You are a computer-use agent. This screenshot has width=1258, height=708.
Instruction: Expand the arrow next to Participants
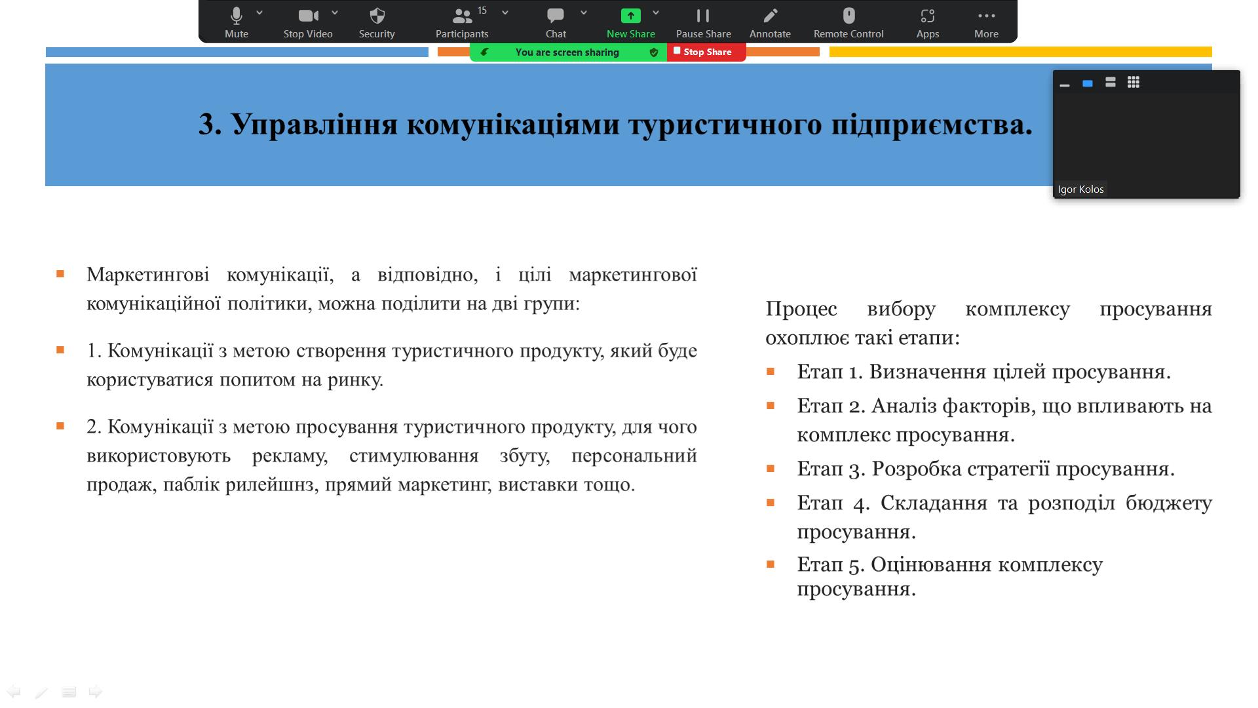click(x=505, y=12)
